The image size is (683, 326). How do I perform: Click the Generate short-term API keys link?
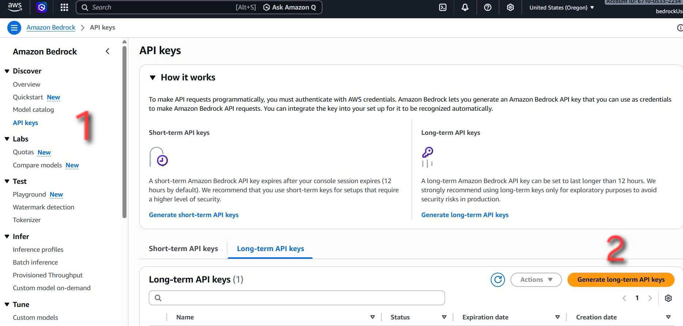[x=193, y=215]
